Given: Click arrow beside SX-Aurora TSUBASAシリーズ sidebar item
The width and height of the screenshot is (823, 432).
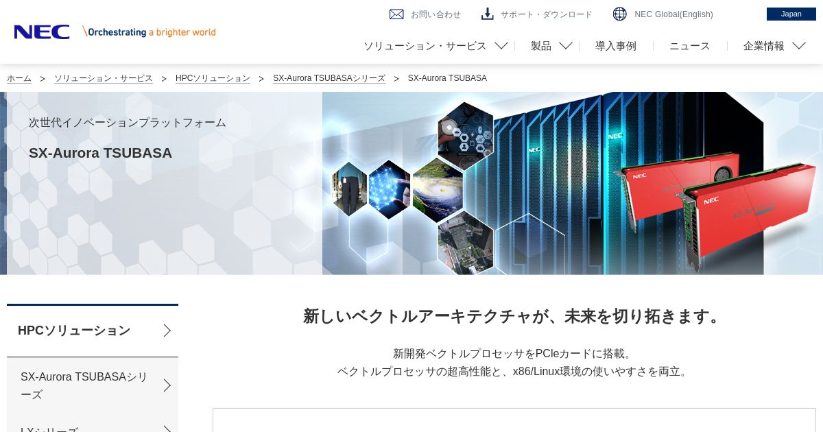Looking at the screenshot, I should click(167, 385).
